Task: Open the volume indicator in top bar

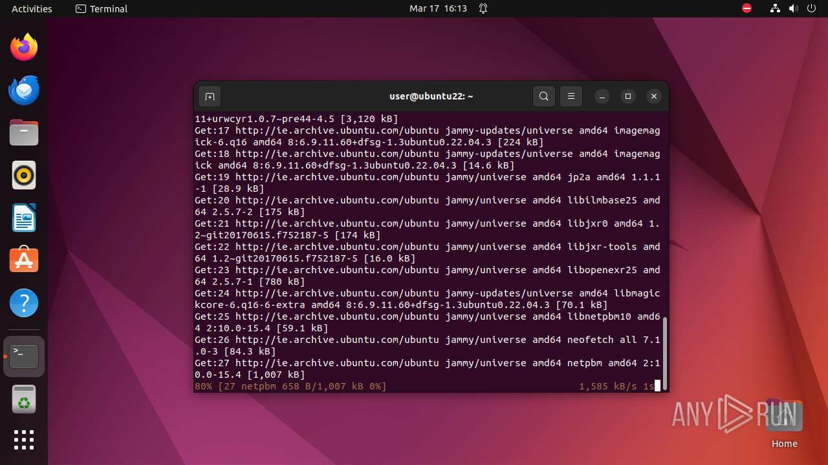Action: 793,8
